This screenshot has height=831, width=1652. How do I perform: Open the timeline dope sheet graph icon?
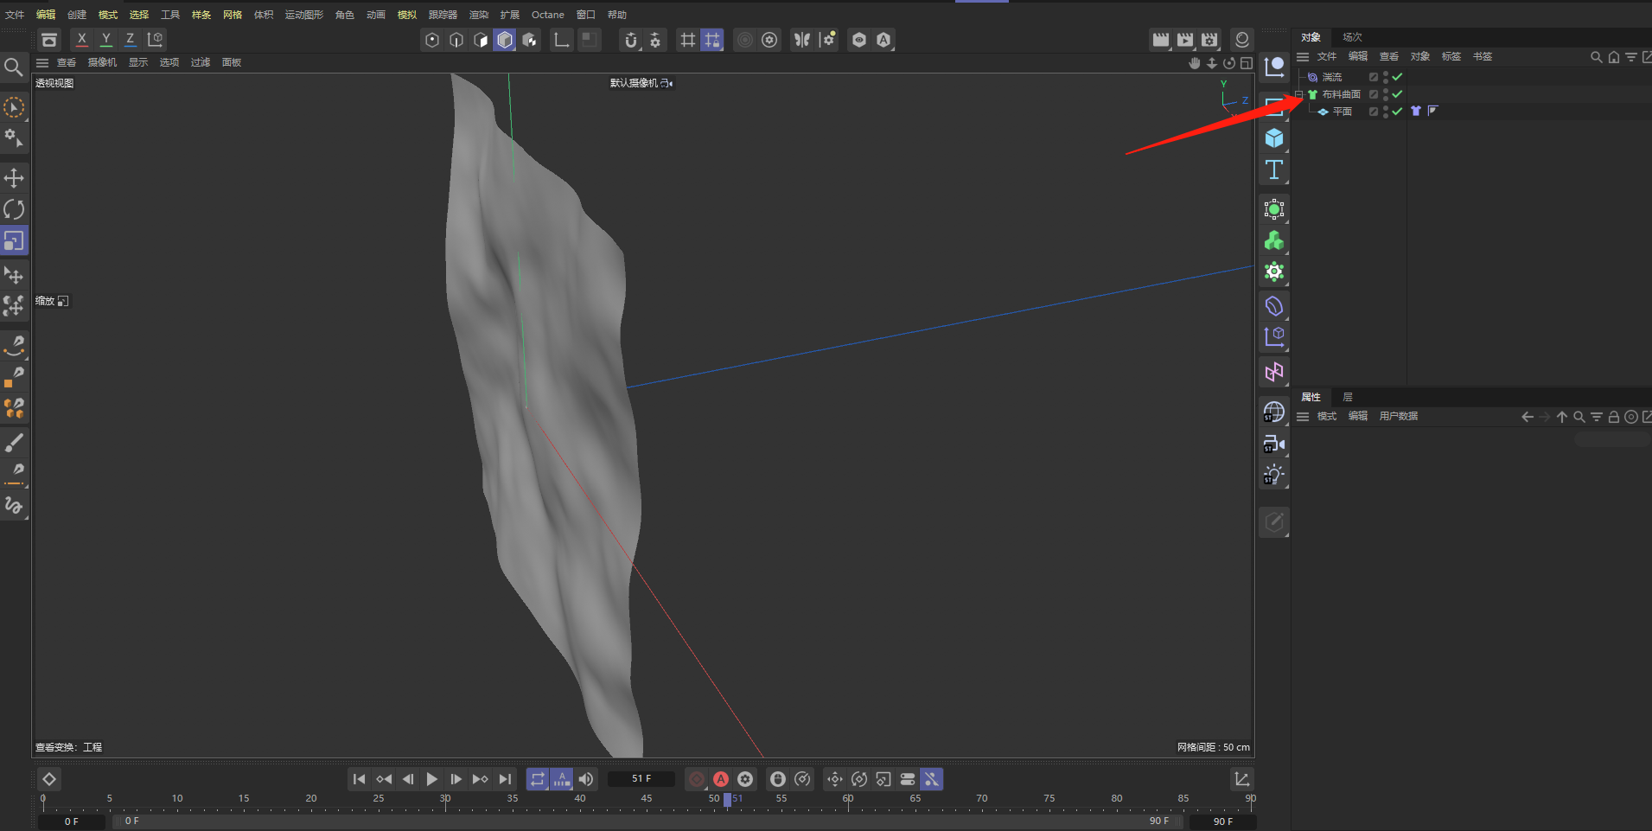tap(1242, 779)
